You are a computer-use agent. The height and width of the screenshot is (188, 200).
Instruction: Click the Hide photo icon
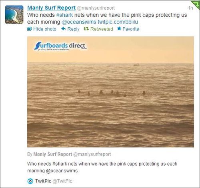pos(30,29)
